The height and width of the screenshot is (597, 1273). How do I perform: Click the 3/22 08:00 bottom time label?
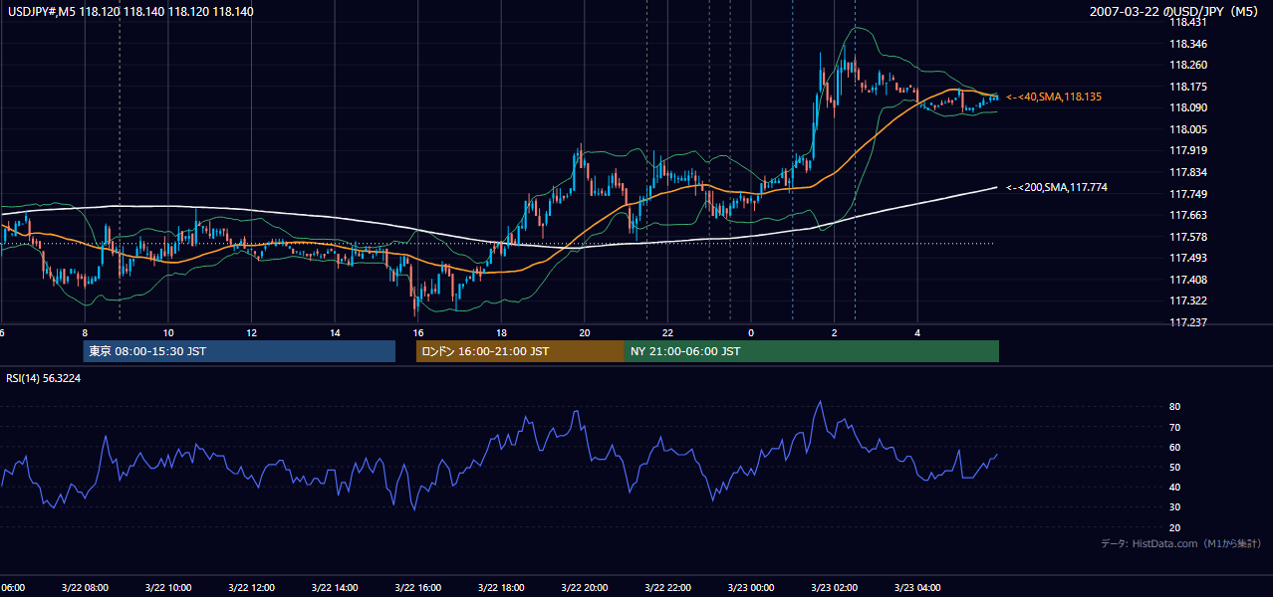[83, 587]
